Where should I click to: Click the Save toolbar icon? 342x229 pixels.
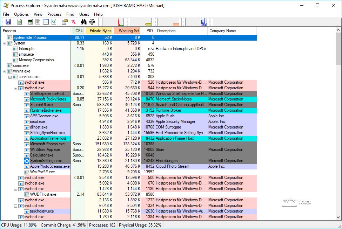tap(8, 22)
